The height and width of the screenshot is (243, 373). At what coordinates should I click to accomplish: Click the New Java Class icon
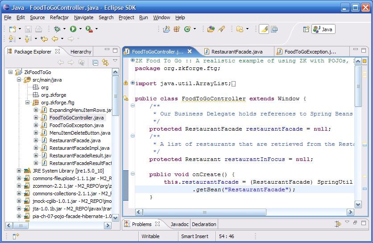click(186, 29)
